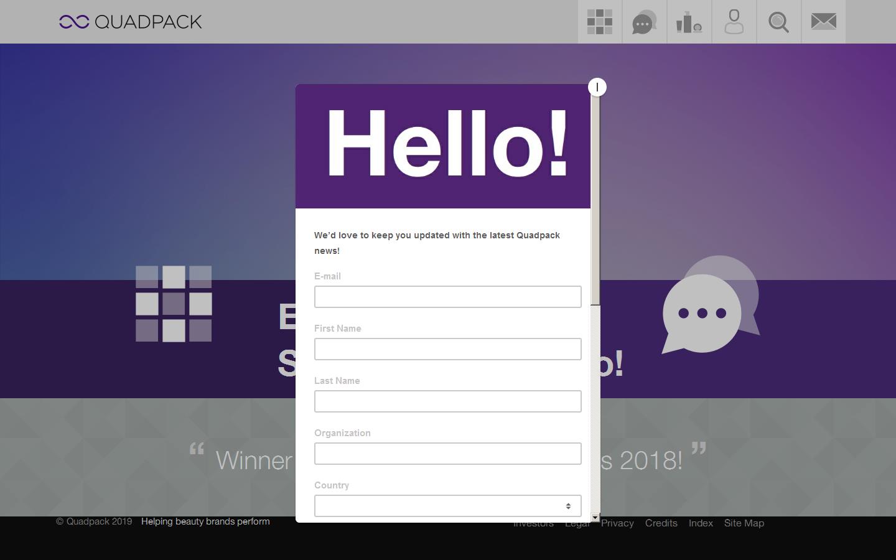Open the Privacy footer link
Screen dimensions: 896x560
click(617, 523)
